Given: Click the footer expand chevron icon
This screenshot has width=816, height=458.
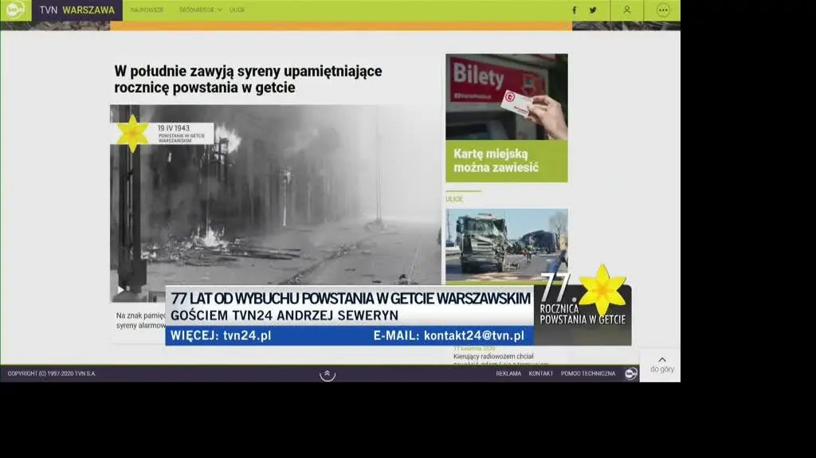Looking at the screenshot, I should [x=328, y=374].
